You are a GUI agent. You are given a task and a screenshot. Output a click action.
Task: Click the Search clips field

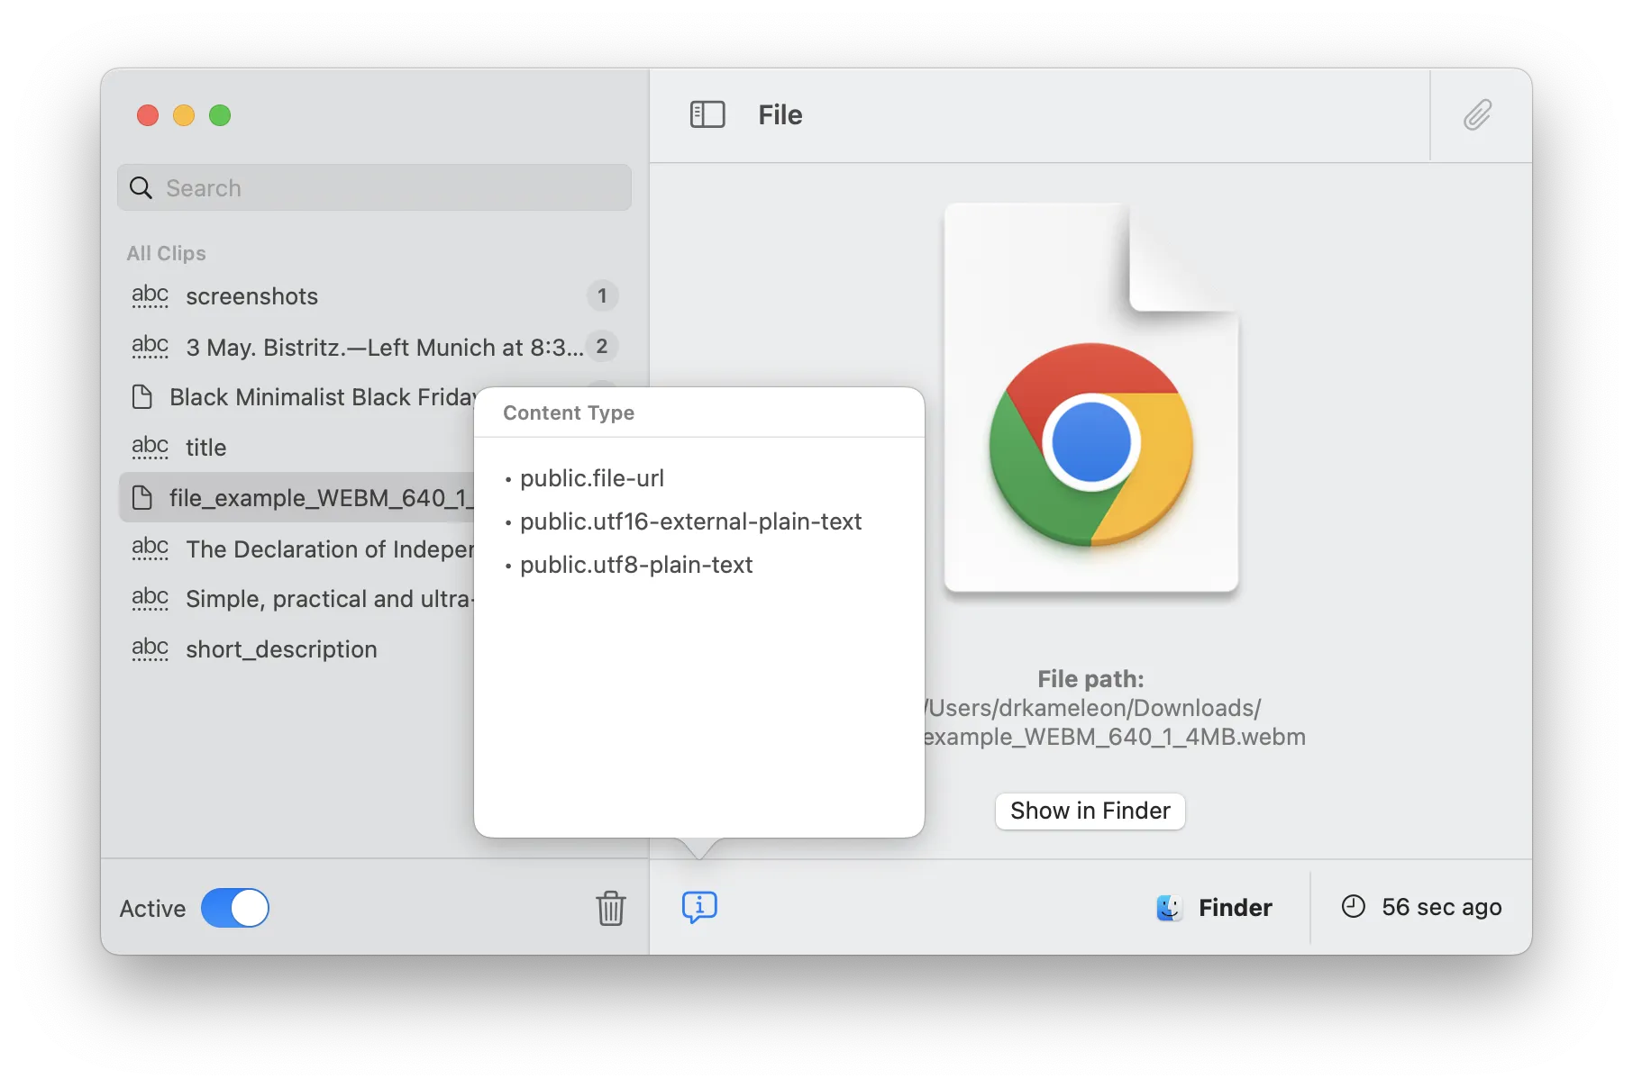click(x=388, y=187)
